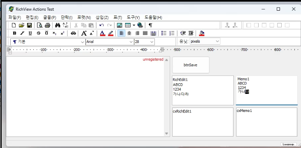Toggle Bold formatting
The width and height of the screenshot is (301, 148).
tap(14, 33)
